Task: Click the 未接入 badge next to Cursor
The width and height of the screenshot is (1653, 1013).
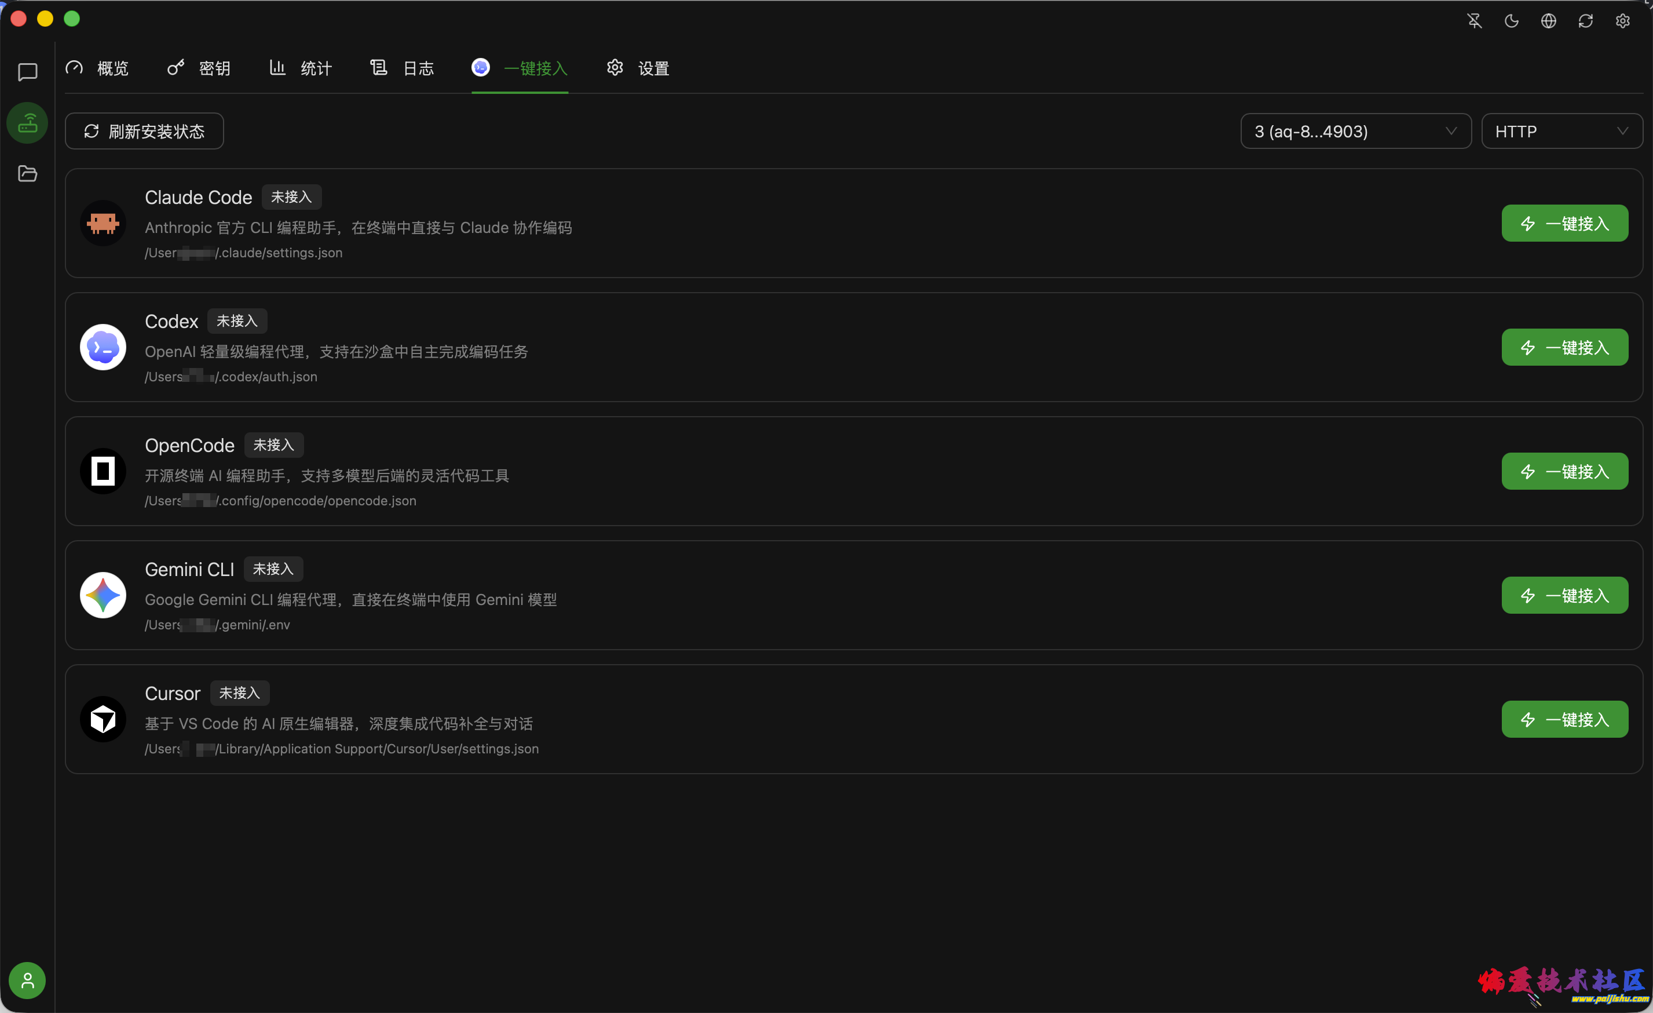Action: [x=240, y=692]
